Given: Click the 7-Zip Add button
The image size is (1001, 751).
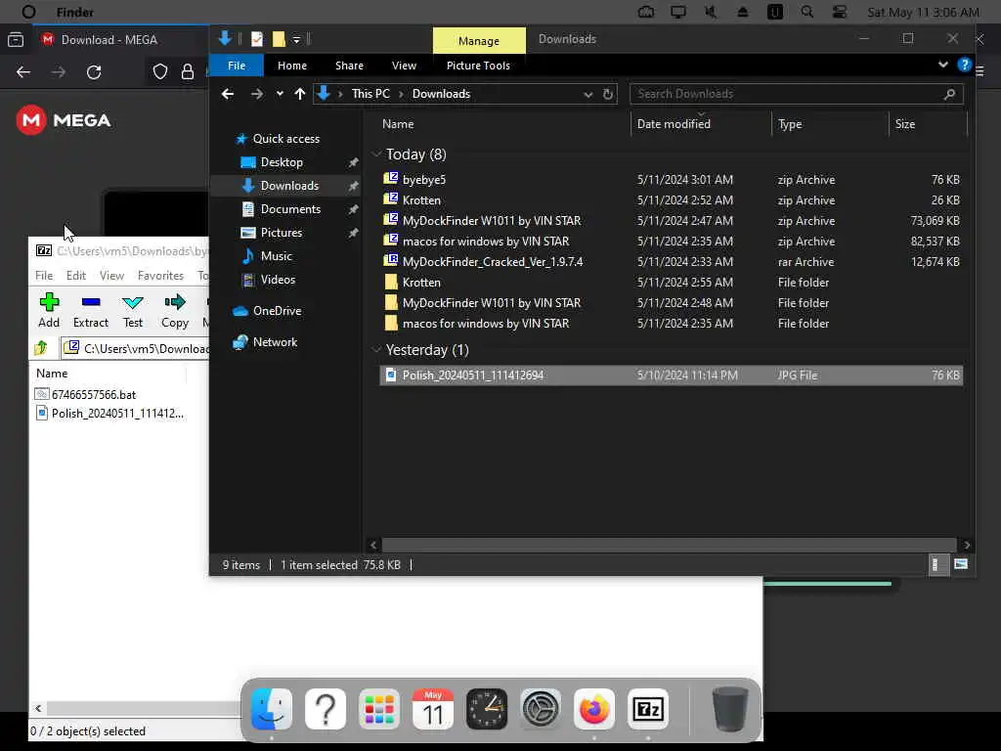Looking at the screenshot, I should (x=49, y=310).
